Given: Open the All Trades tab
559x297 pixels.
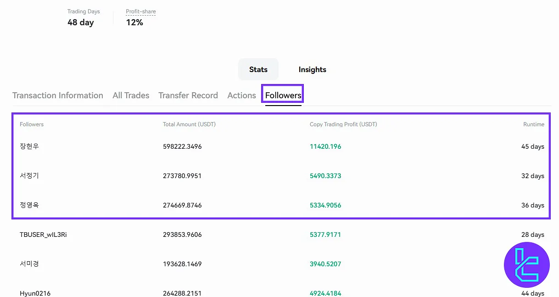Looking at the screenshot, I should pos(131,95).
